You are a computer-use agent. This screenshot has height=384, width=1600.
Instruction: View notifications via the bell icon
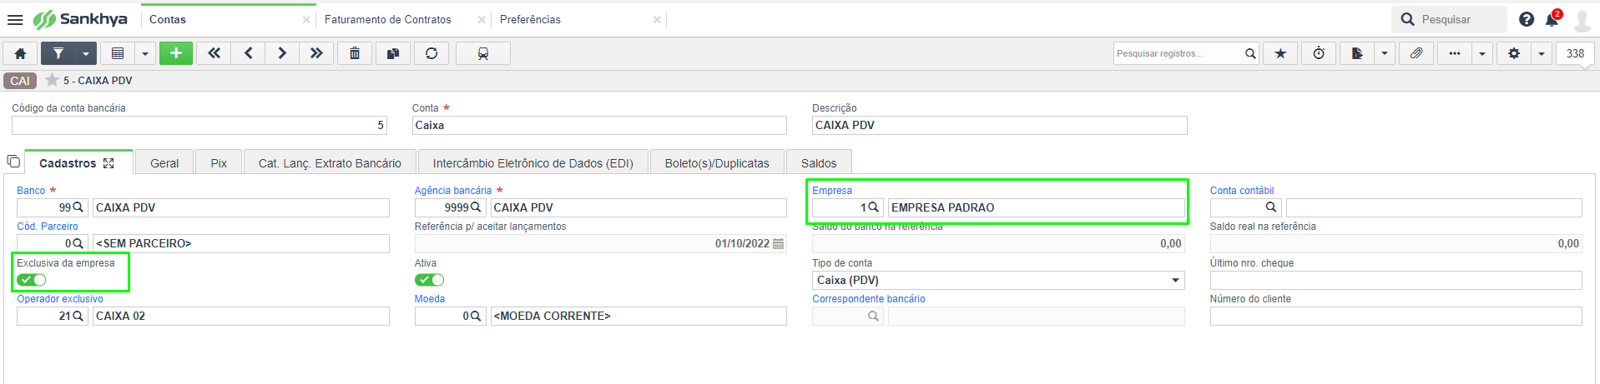1552,19
